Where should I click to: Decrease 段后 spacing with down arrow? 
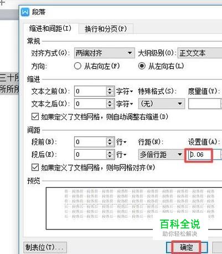click(110, 157)
